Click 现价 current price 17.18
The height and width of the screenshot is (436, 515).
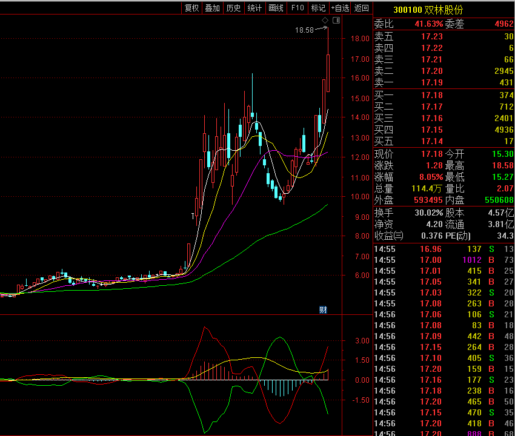(432, 154)
